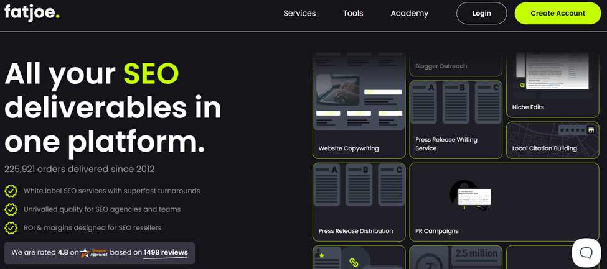The width and height of the screenshot is (607, 269).
Task: Click checkmark badge beside Unrivalled quality
Action: click(11, 209)
